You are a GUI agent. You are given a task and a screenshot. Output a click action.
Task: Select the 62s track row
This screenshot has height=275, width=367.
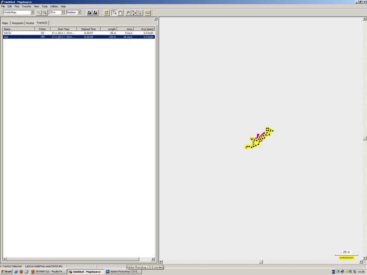(x=78, y=37)
